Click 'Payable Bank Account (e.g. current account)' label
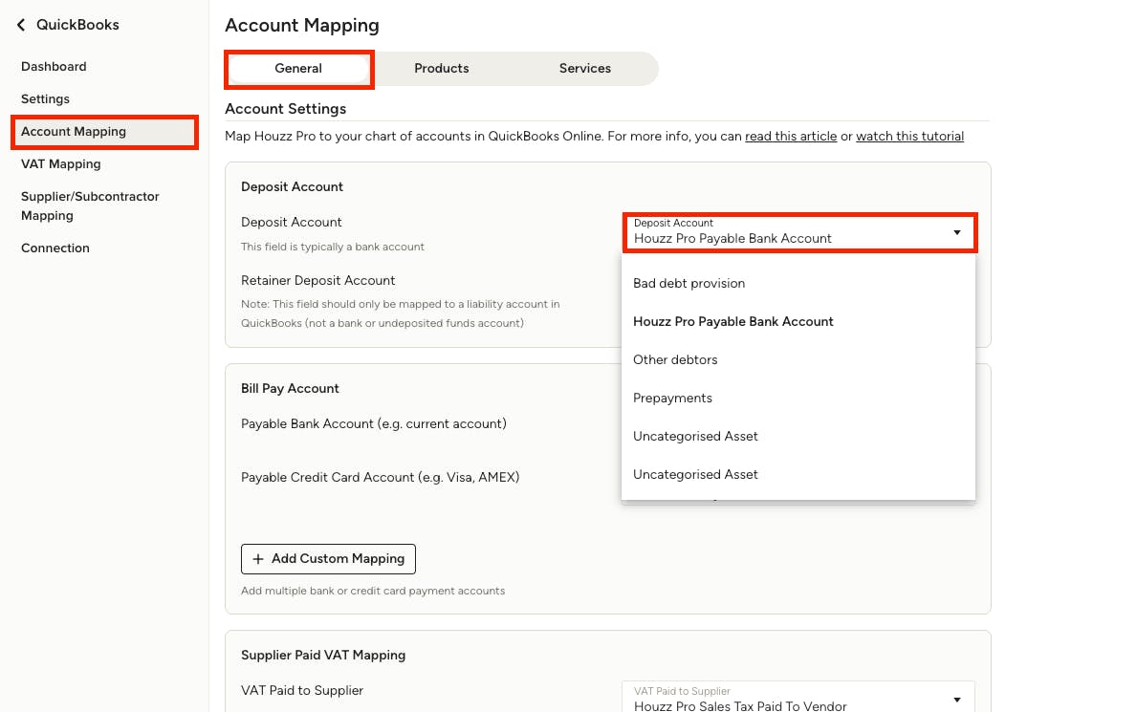The width and height of the screenshot is (1137, 712). click(374, 424)
